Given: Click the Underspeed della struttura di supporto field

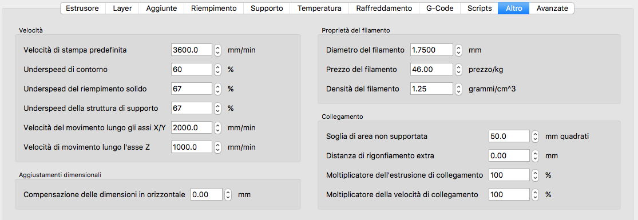Looking at the screenshot, I should (x=192, y=108).
